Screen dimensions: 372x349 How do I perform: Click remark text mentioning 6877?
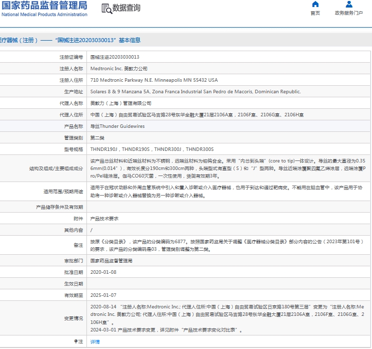click(x=227, y=245)
